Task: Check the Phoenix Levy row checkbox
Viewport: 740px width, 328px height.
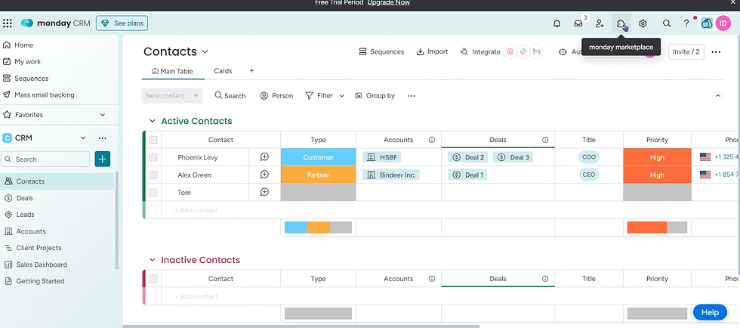Action: click(153, 157)
